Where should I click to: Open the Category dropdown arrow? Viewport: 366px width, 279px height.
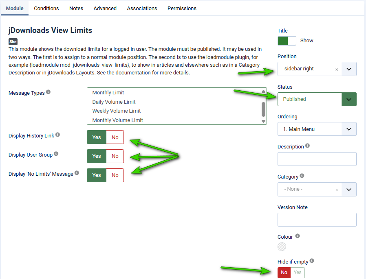point(349,190)
